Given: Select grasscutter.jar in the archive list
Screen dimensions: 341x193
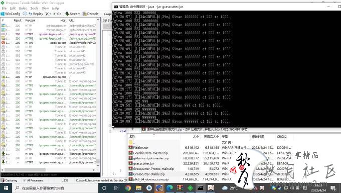Looking at the screenshot, I should [x=143, y=163].
